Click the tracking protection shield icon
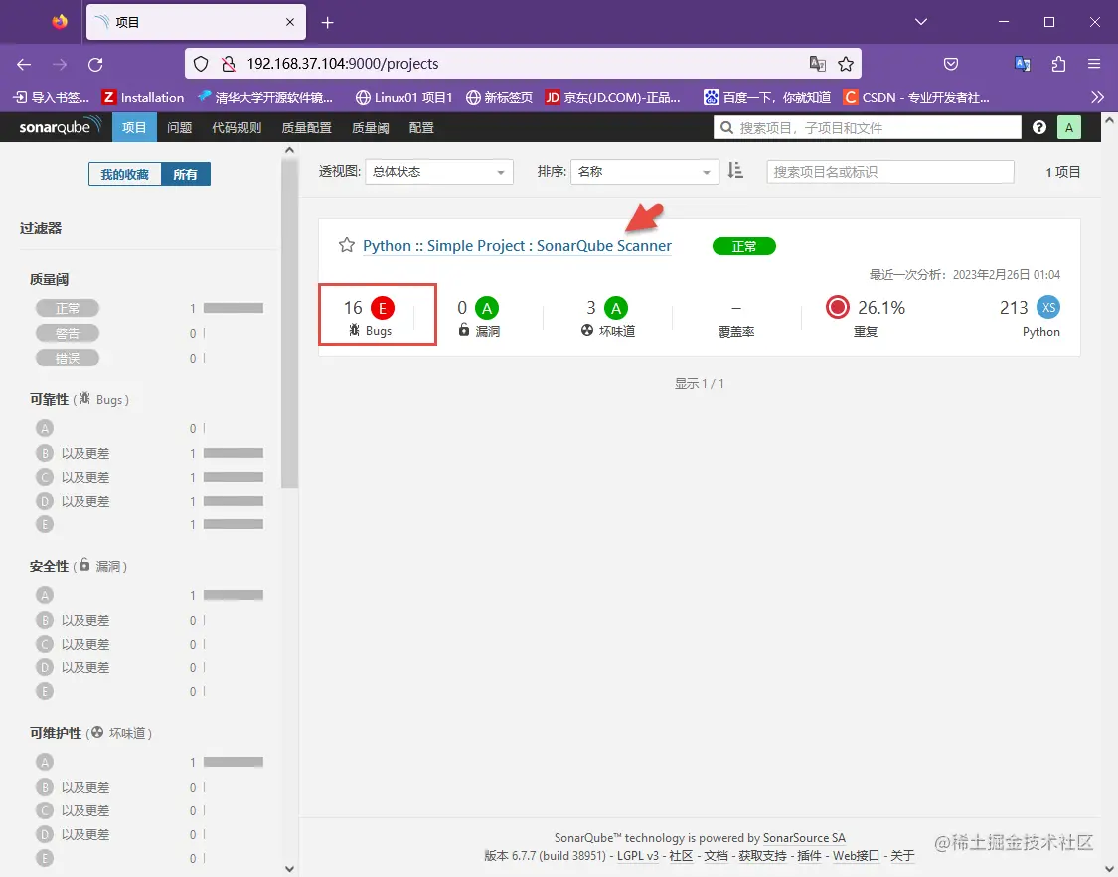The width and height of the screenshot is (1118, 877). (x=201, y=64)
